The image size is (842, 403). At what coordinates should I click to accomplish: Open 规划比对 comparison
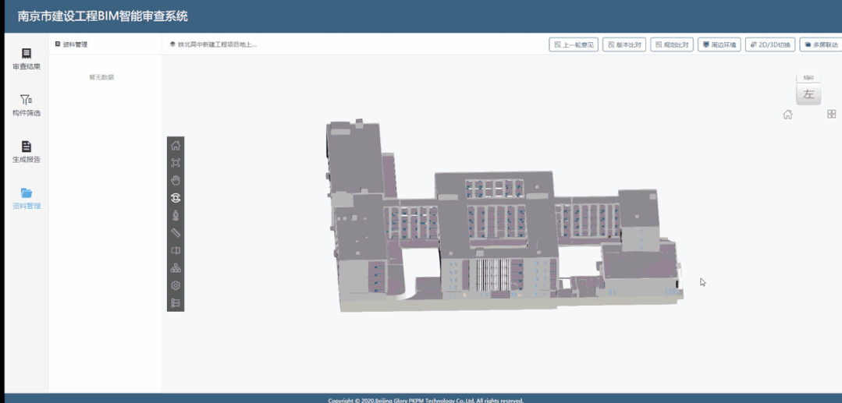pos(672,44)
